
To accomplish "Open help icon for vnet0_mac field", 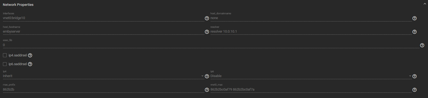I will tap(414, 90).
